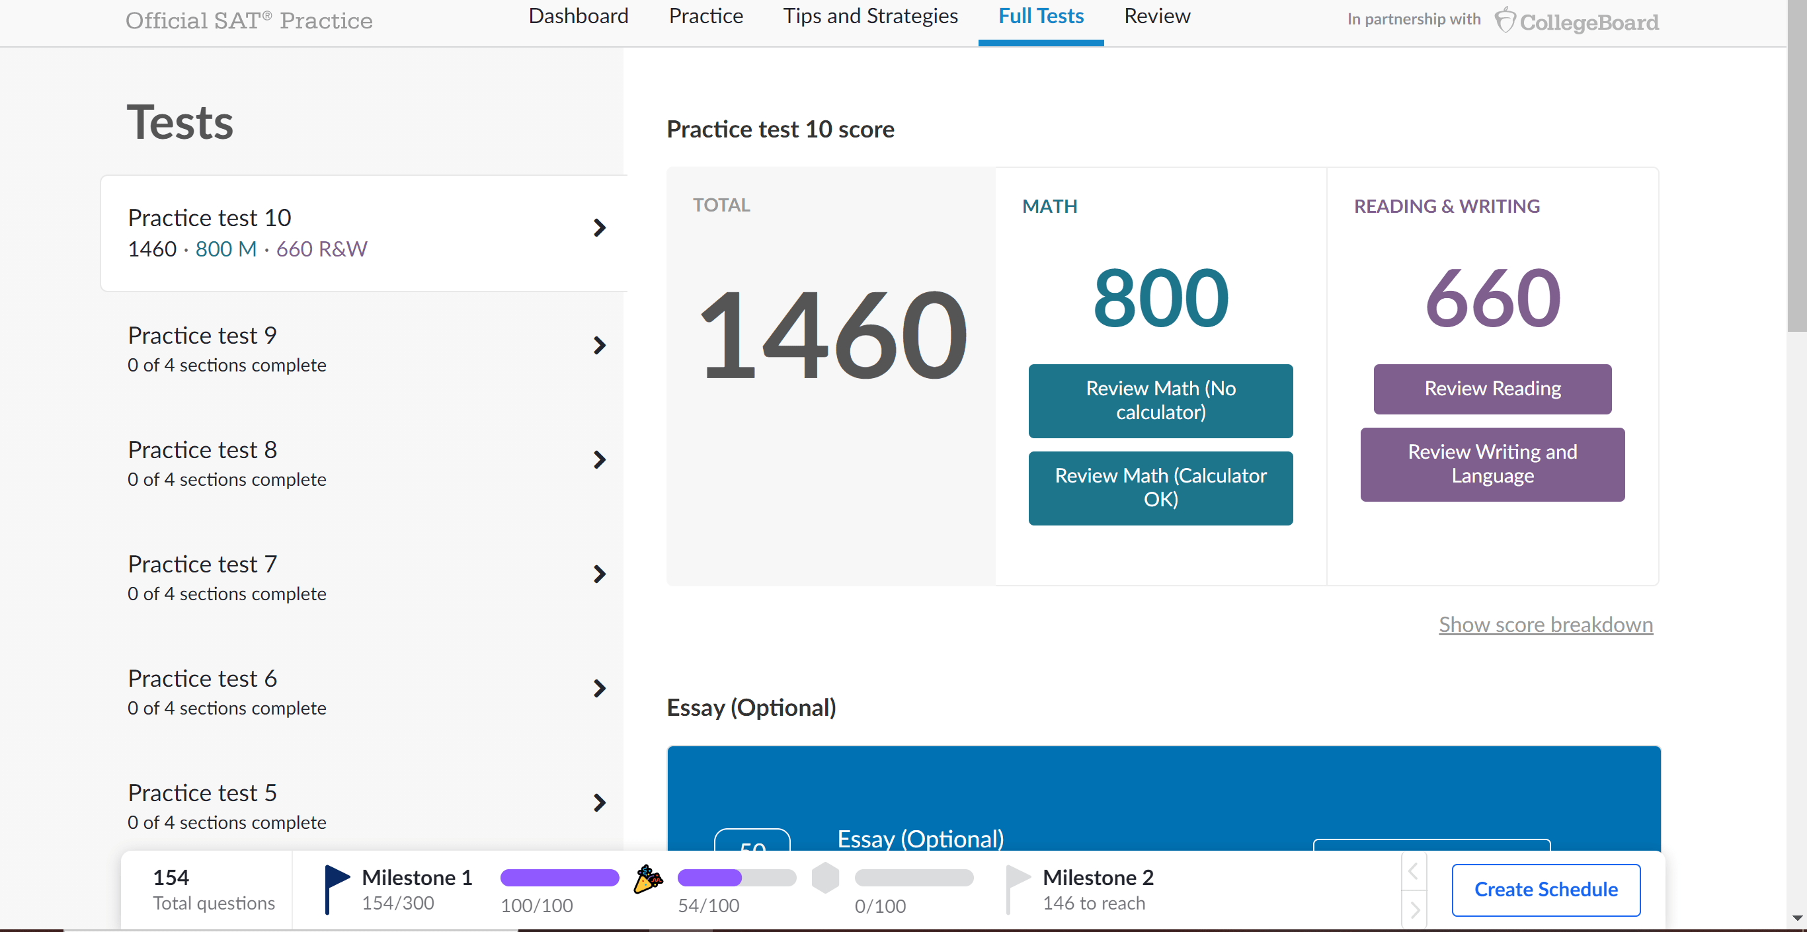Go to the Review tab
Viewport: 1807px width, 932px height.
[x=1158, y=16]
